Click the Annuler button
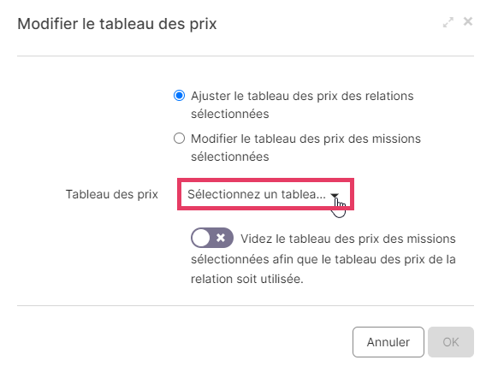The width and height of the screenshot is (492, 366). (388, 342)
